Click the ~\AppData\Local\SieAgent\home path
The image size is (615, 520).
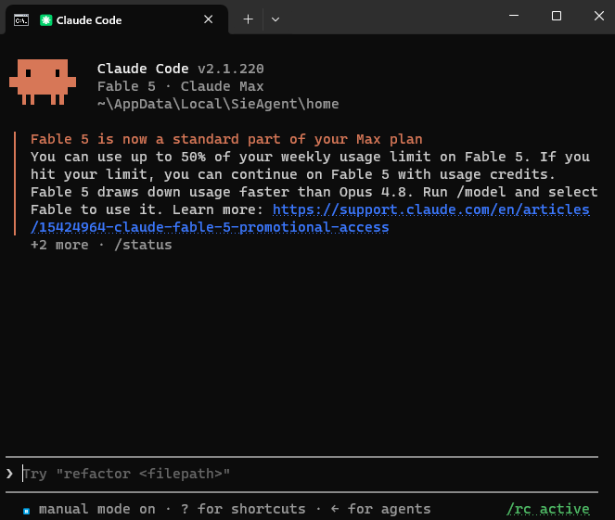point(218,104)
